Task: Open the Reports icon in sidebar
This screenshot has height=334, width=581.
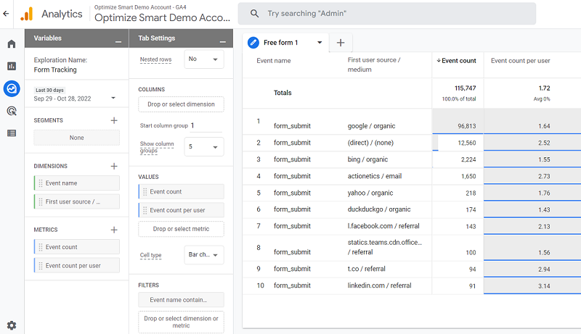Action: pos(12,67)
